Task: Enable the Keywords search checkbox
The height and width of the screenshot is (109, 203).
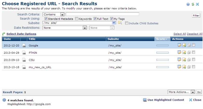Action: 77,19
